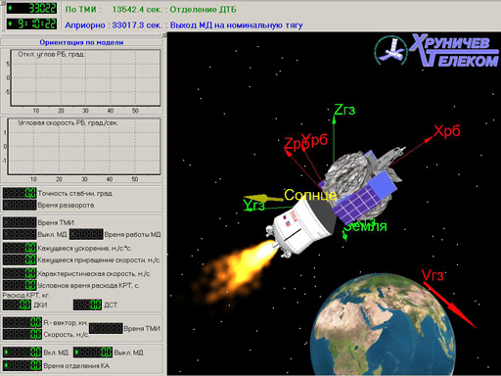Click the red Xрб axis label on the right
This screenshot has height=376, width=501.
tap(447, 130)
